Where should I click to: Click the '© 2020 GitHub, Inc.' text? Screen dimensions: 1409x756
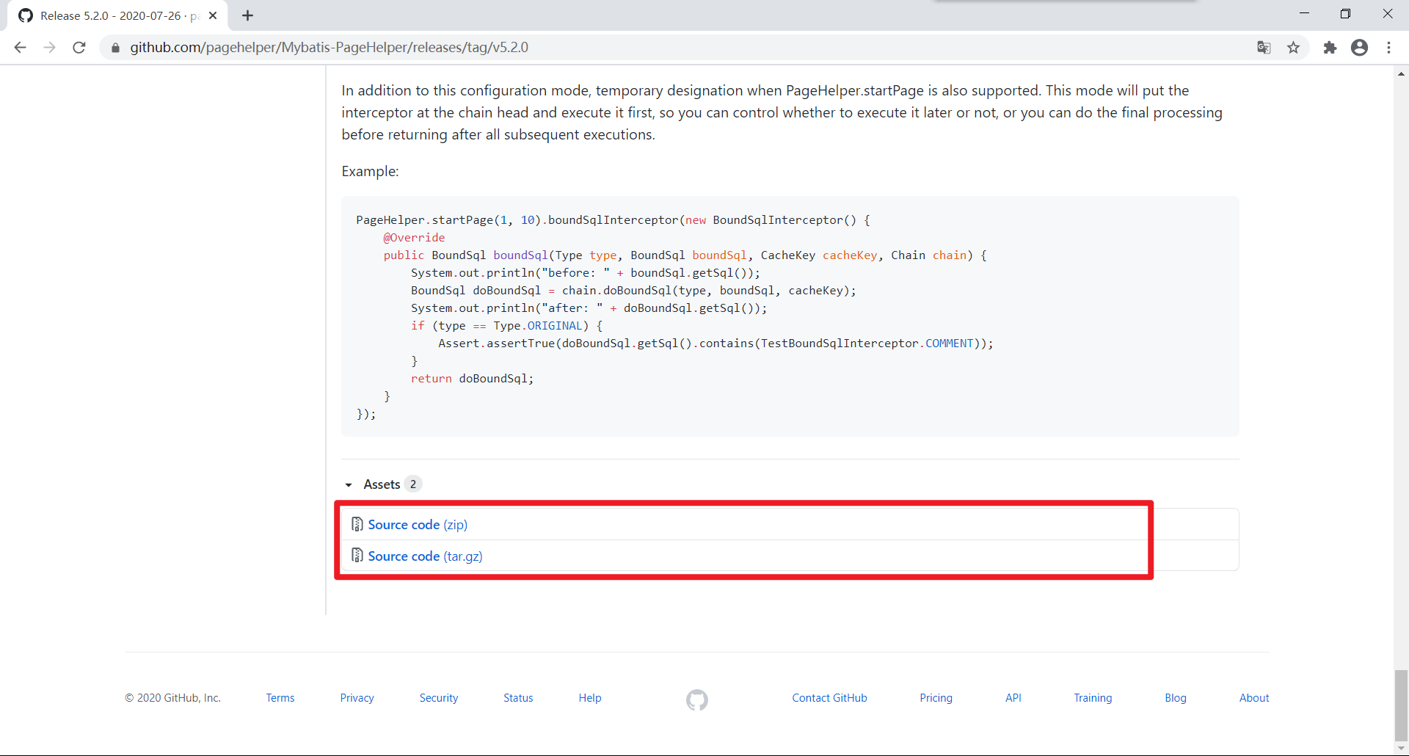pyautogui.click(x=172, y=698)
